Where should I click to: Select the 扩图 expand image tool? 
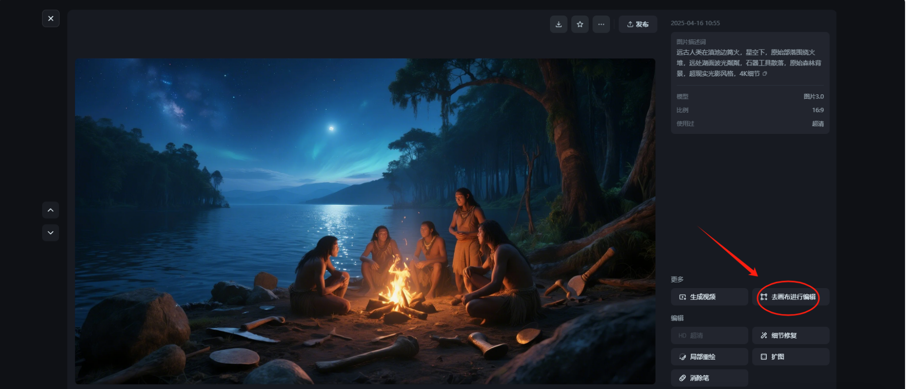coord(791,357)
